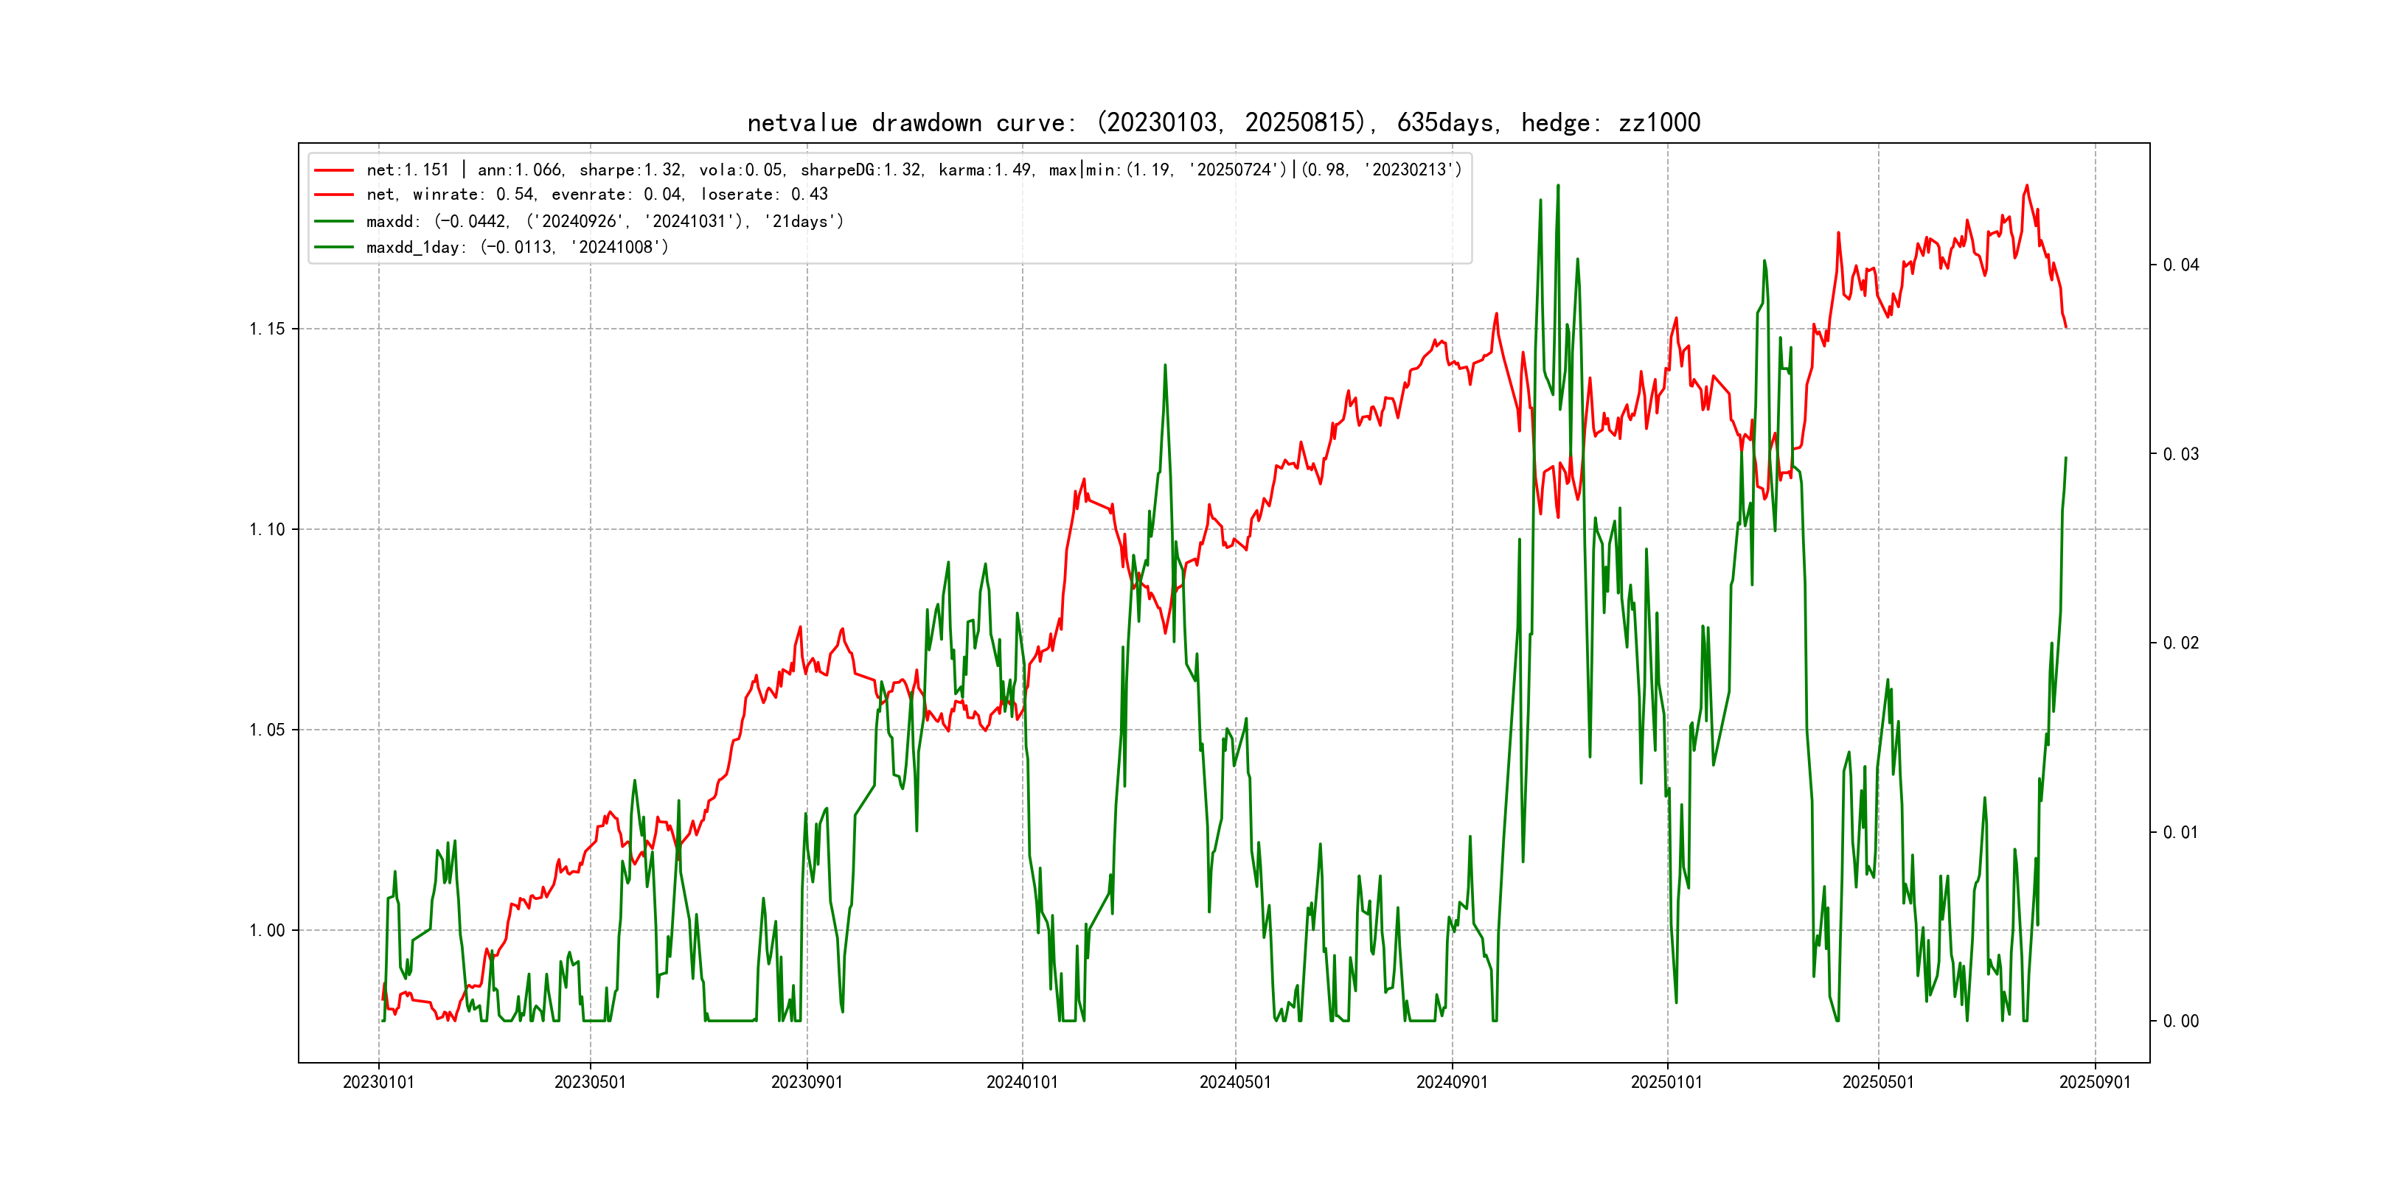Click the red swatch beside net:1.151 legend entry

click(334, 170)
